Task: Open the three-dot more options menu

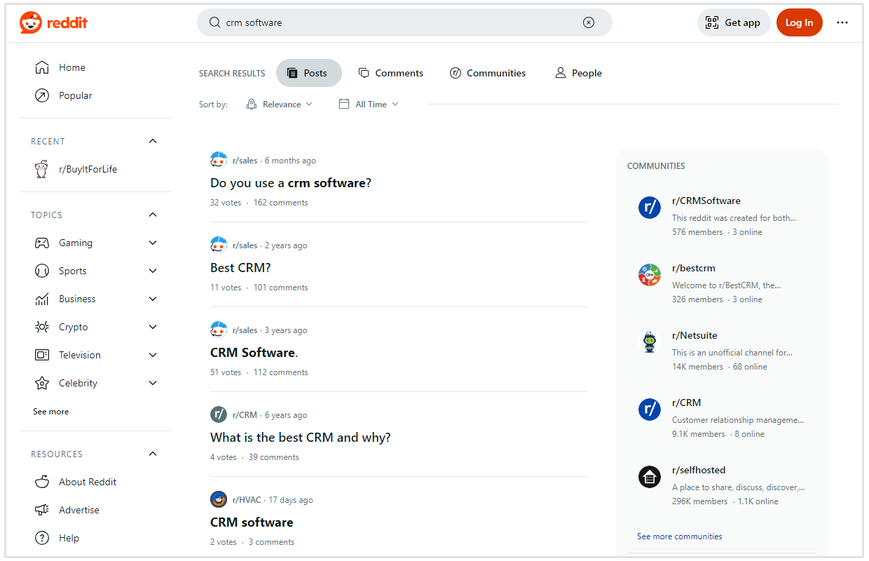Action: 842,22
